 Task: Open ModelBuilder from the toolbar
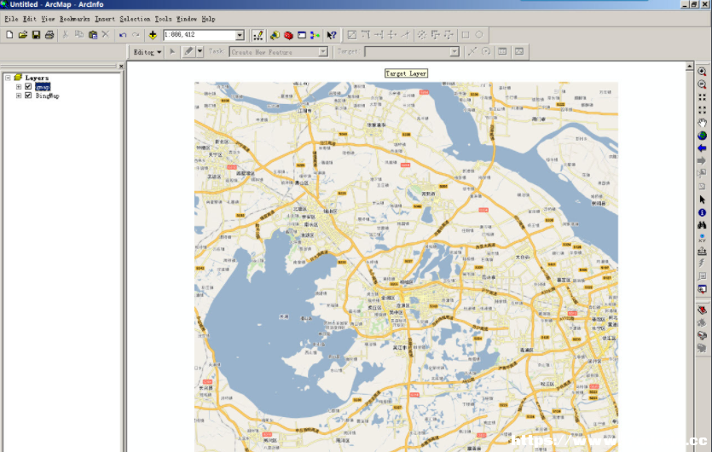[x=315, y=35]
